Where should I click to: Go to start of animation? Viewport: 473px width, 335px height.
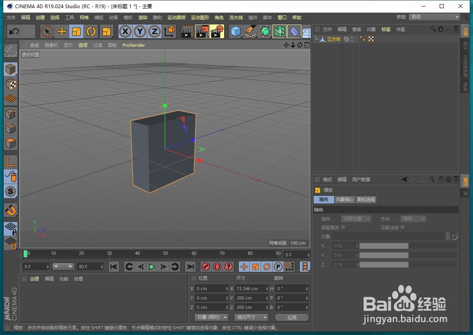point(114,267)
